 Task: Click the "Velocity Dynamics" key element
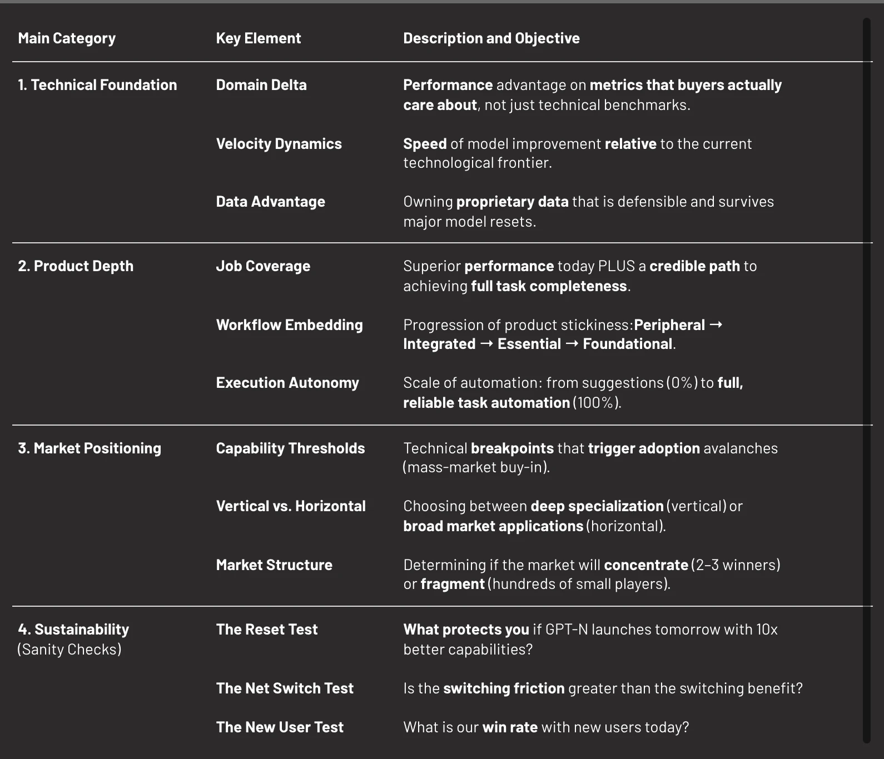tap(279, 144)
